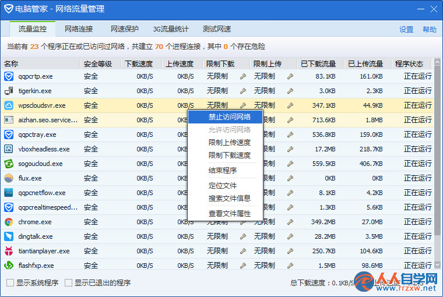Click the flux.exe icon
Screen dimensions: 443x297
9,178
